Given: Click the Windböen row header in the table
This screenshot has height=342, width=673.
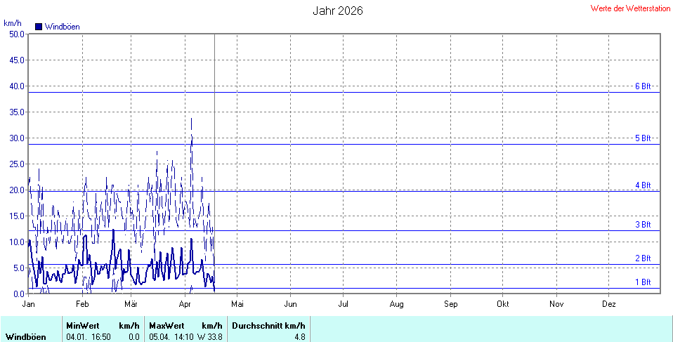Looking at the screenshot, I should (26, 337).
